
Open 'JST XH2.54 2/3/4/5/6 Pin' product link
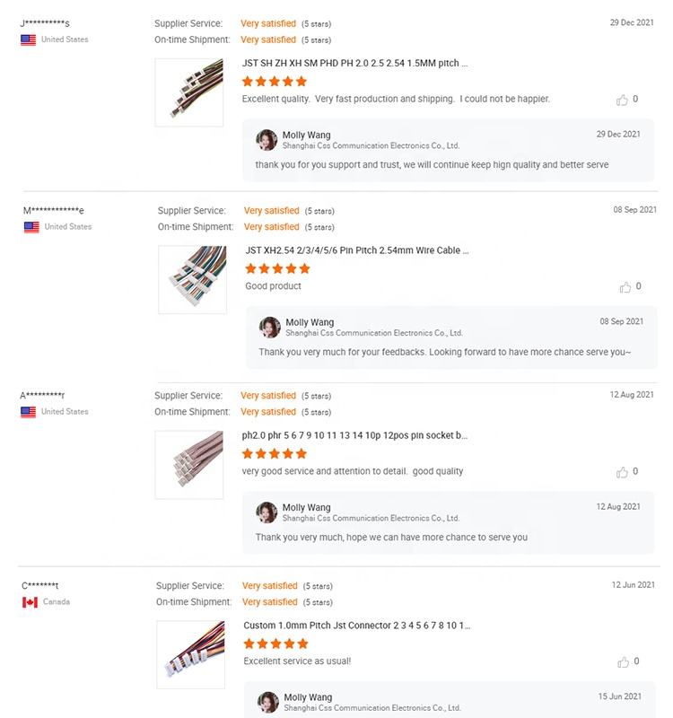356,250
